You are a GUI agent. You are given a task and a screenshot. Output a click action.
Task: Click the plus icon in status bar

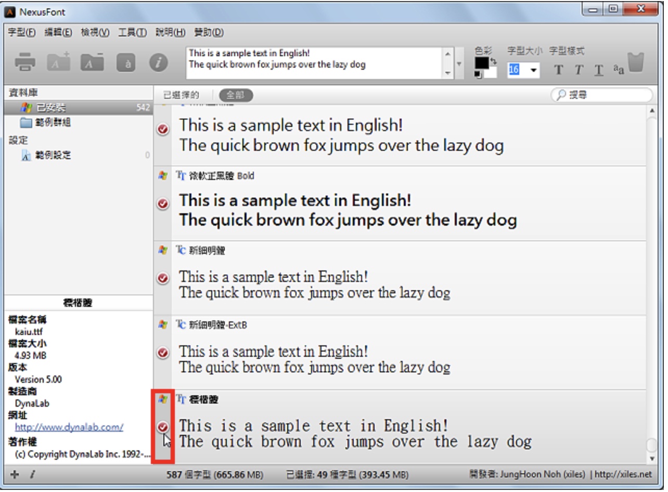click(x=15, y=474)
